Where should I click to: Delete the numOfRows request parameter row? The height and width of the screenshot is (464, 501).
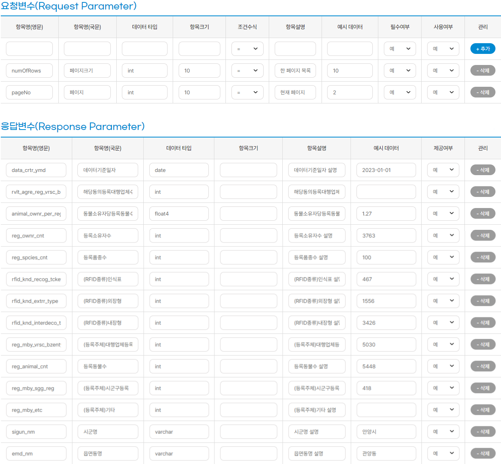pyautogui.click(x=483, y=71)
